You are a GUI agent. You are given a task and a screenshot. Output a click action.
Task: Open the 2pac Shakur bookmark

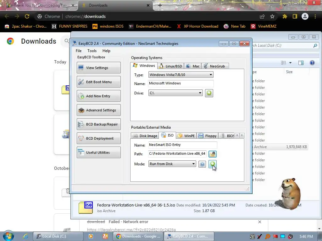coord(26,26)
